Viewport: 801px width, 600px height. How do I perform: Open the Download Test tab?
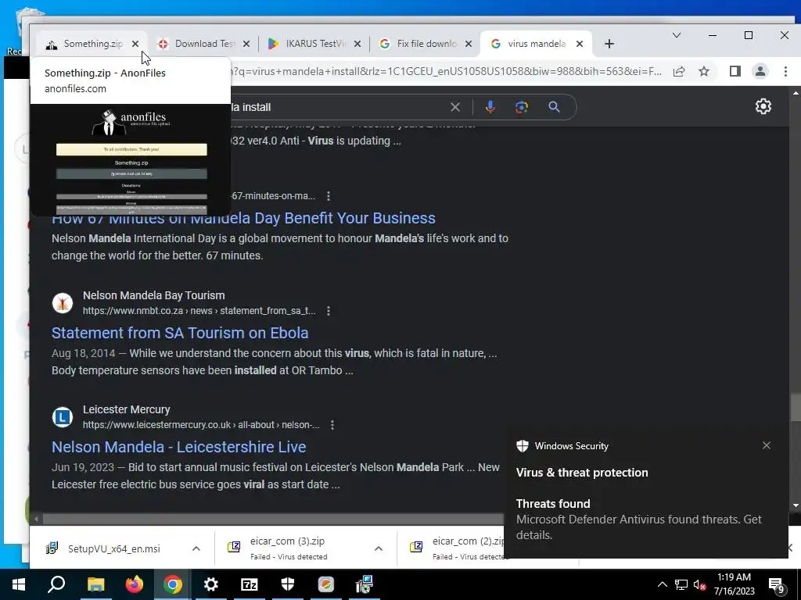[x=203, y=44]
